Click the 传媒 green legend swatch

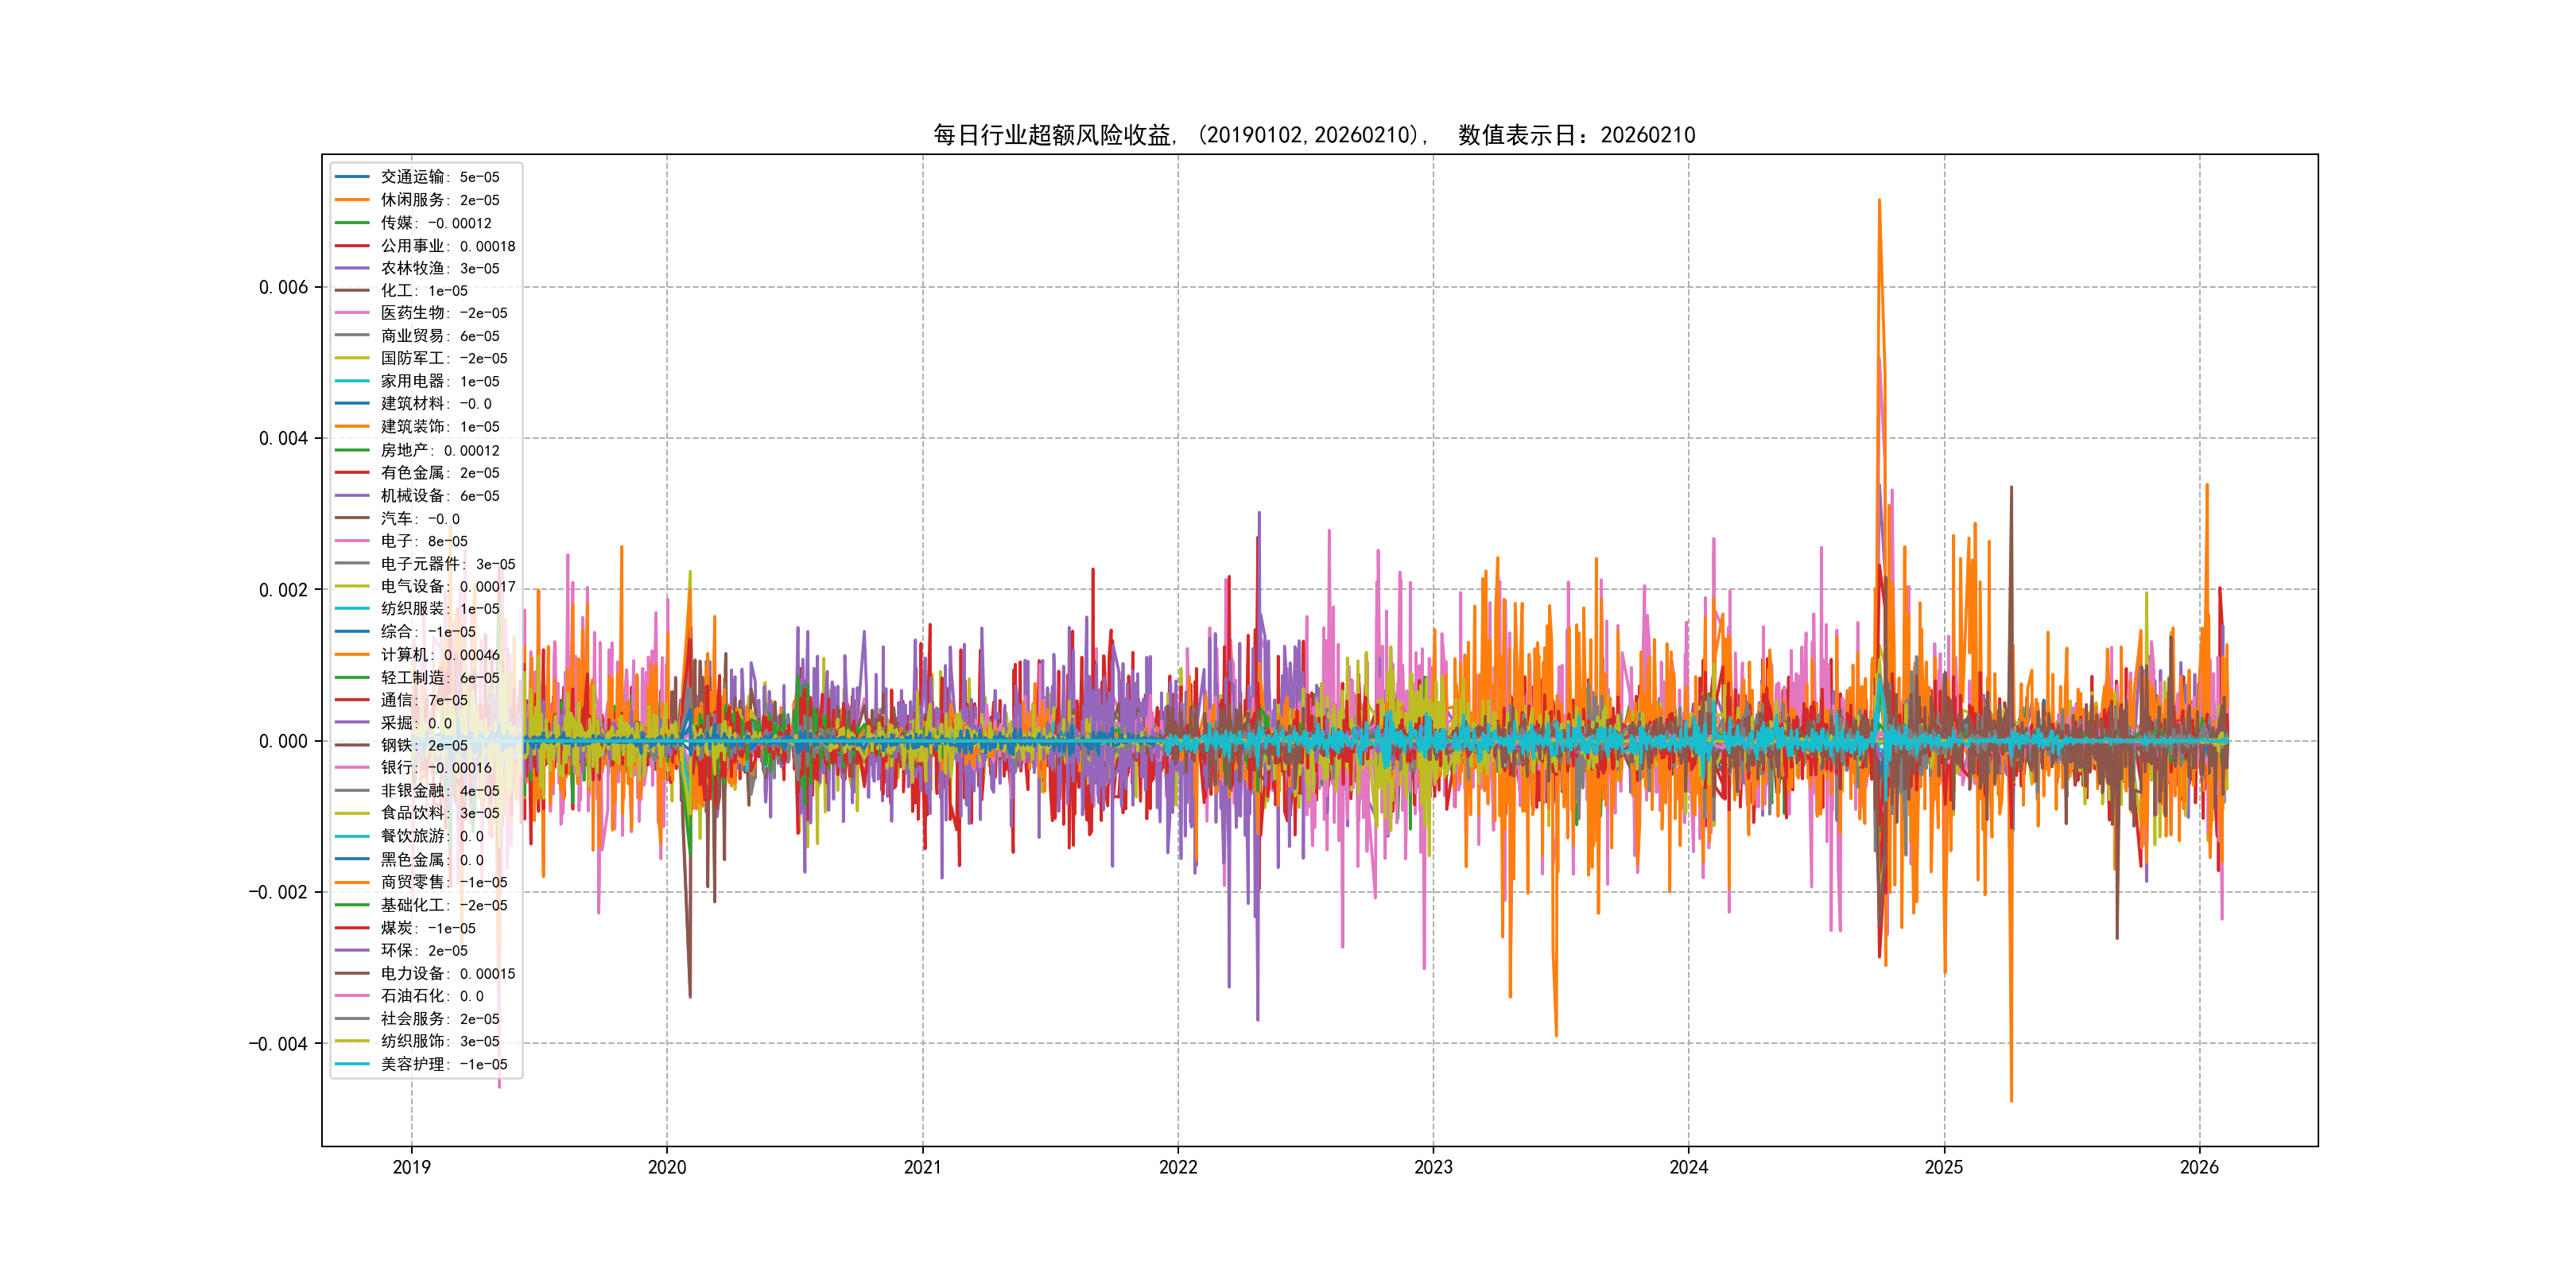(352, 223)
